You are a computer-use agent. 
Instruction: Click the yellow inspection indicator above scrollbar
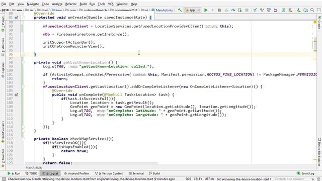315,22
